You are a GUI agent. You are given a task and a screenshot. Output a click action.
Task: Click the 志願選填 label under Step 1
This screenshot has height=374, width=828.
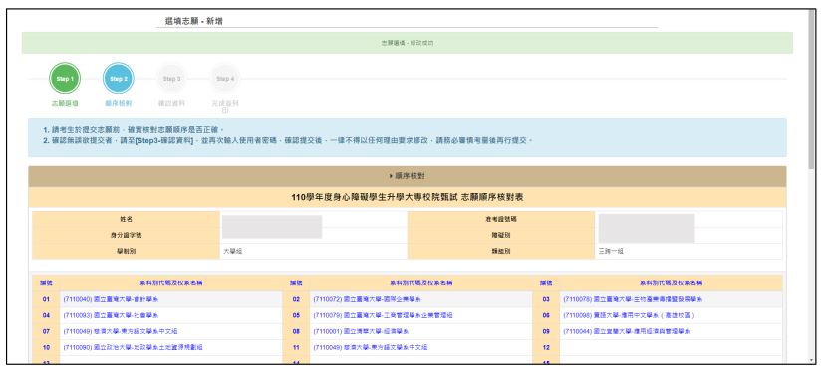(65, 103)
